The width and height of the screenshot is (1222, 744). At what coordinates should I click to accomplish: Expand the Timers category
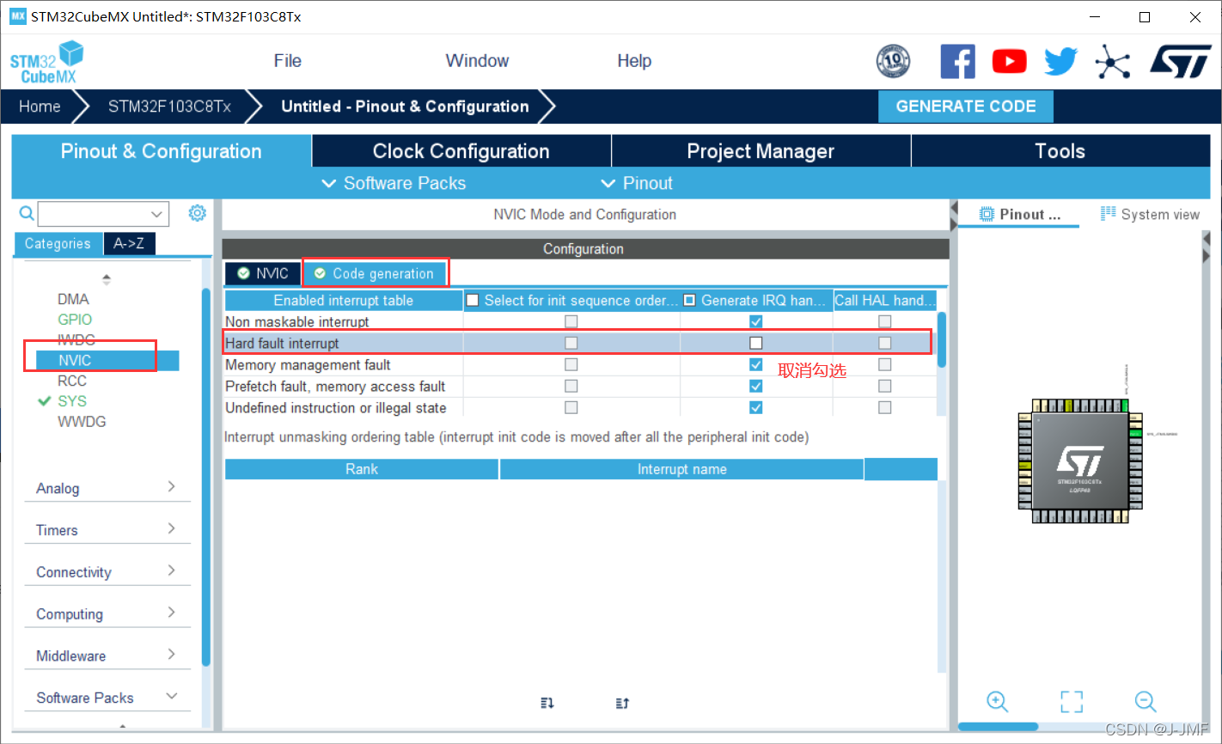pos(106,530)
